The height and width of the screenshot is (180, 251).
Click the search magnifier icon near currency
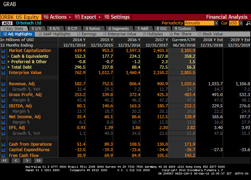248,23
